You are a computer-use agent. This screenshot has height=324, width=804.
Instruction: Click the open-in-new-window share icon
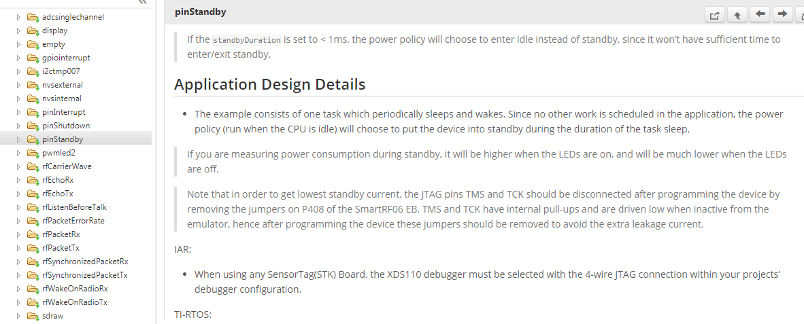coord(714,15)
